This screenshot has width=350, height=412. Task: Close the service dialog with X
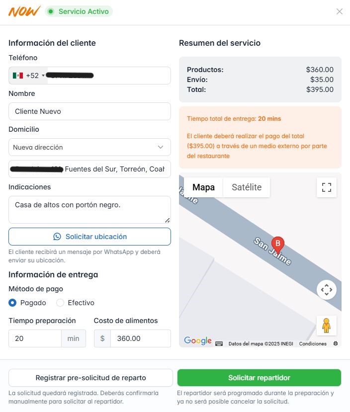click(340, 11)
